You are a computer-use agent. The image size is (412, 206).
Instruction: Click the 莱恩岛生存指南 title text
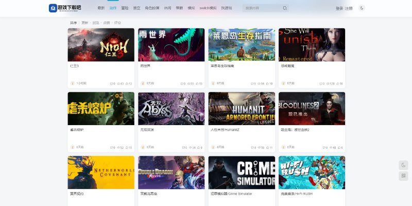222,66
